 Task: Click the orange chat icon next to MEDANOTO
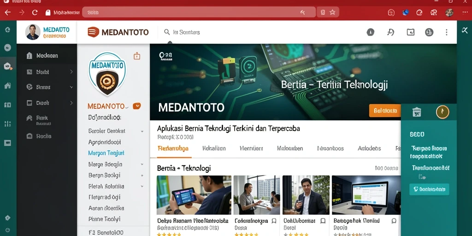coord(136,106)
